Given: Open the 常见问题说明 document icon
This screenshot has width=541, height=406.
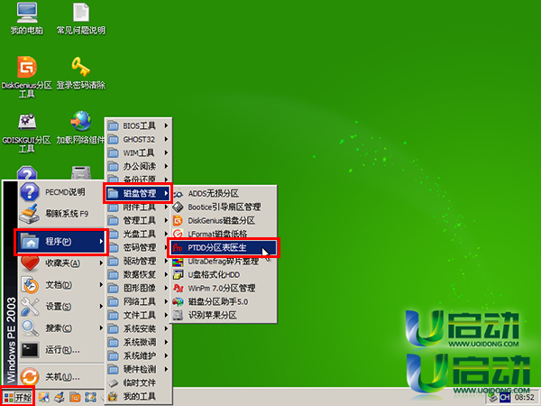Looking at the screenshot, I should point(81,19).
